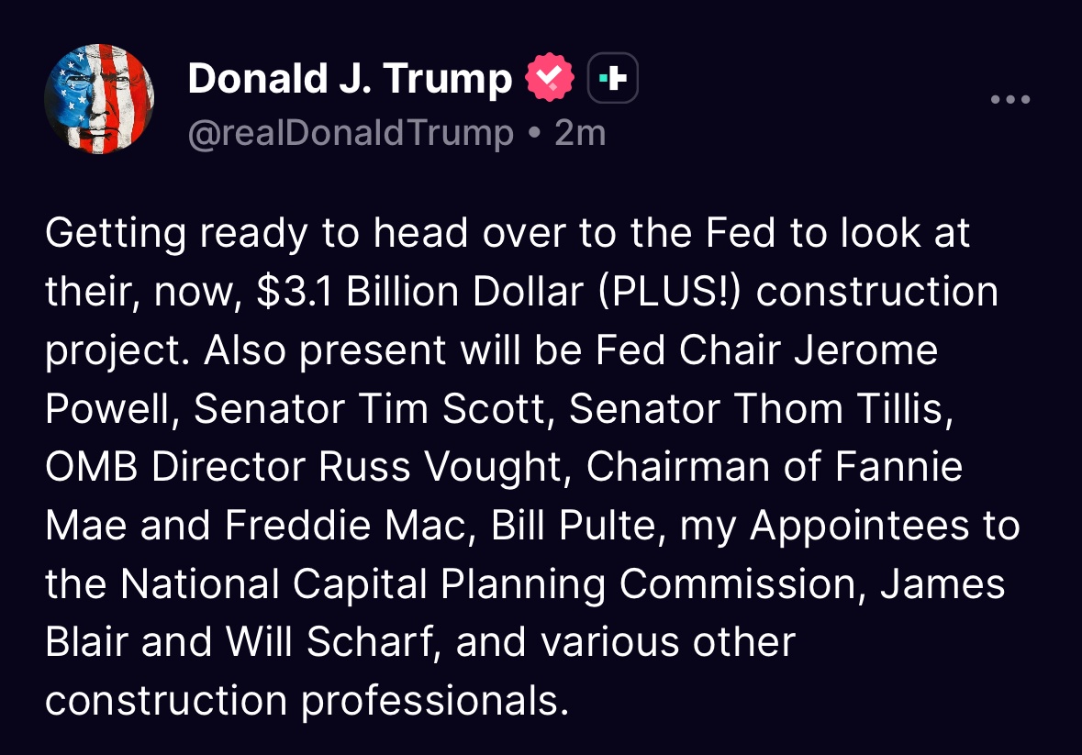The width and height of the screenshot is (1082, 755).
Task: Click the phrase "$3.1 Billion Dollar"
Action: (x=420, y=292)
